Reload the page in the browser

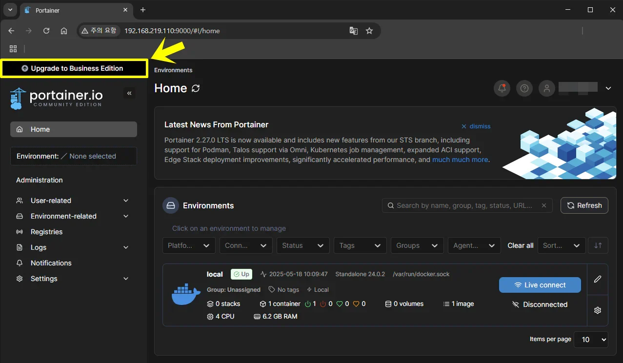(x=46, y=31)
